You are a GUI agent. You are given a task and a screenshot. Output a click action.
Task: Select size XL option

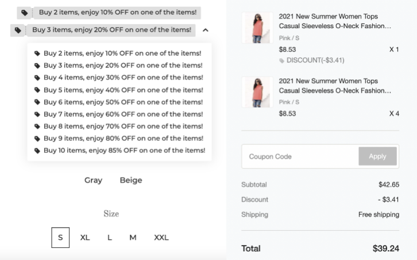(x=85, y=238)
